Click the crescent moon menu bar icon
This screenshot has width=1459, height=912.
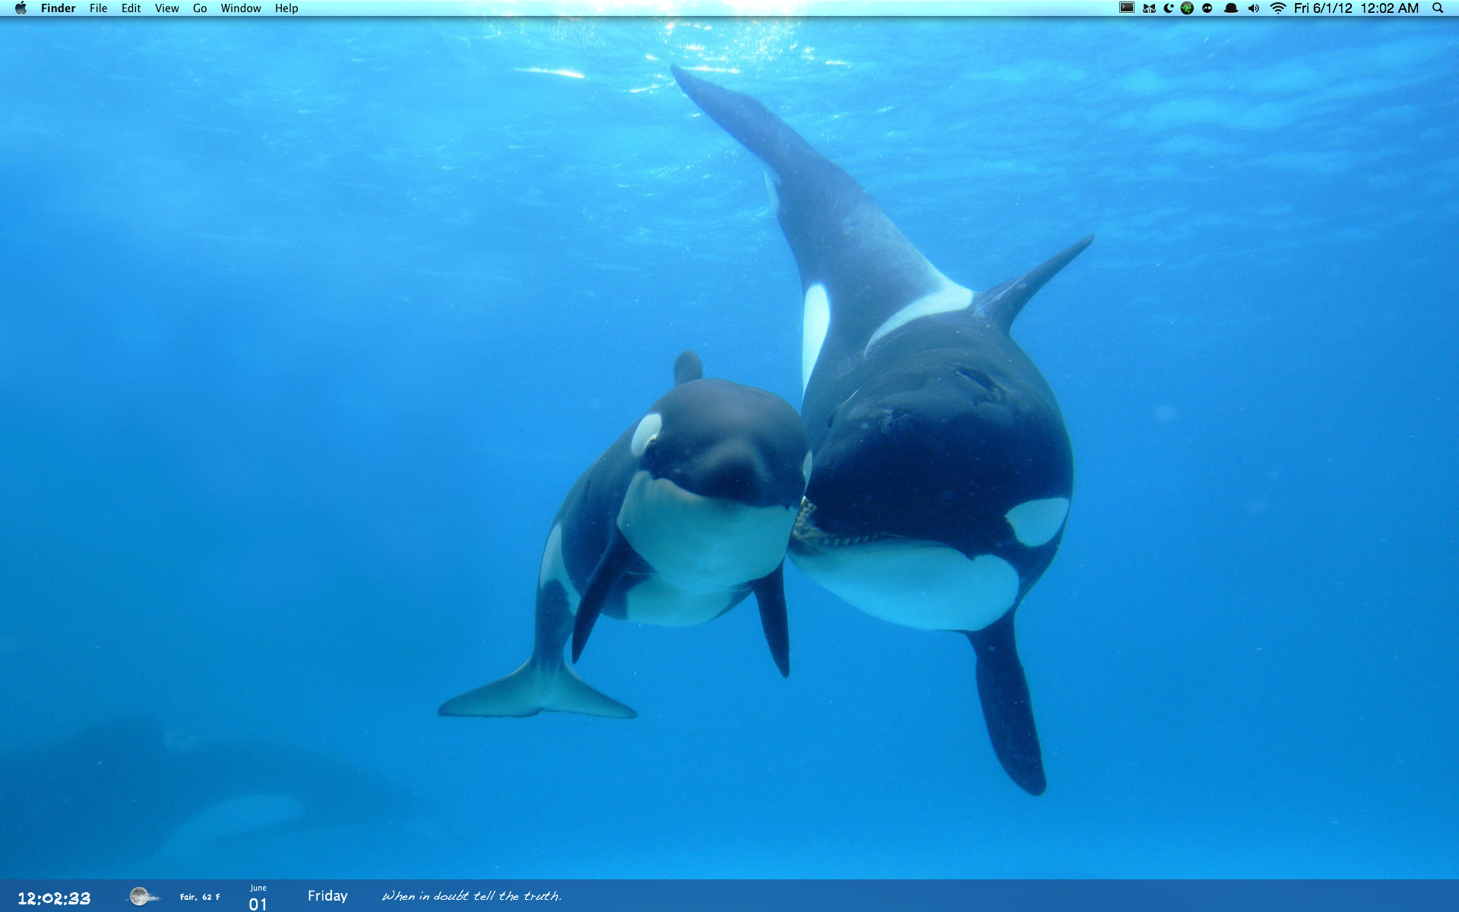tap(1169, 8)
